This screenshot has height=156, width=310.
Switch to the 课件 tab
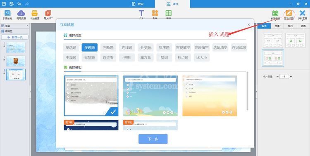point(172,4)
